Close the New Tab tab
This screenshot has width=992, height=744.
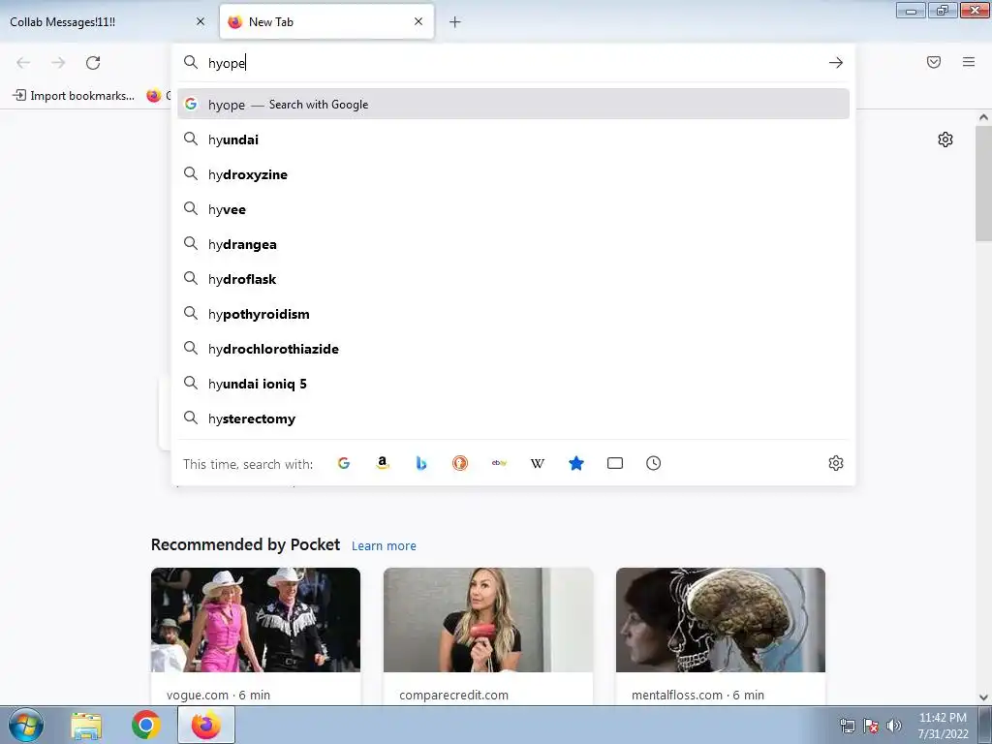pyautogui.click(x=418, y=21)
